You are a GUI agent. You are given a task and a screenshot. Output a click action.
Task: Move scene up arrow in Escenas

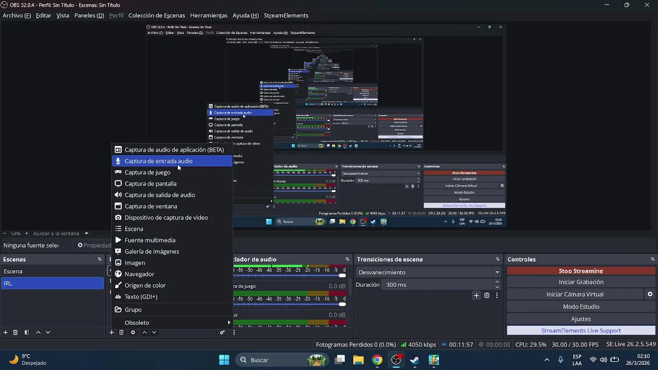click(38, 332)
